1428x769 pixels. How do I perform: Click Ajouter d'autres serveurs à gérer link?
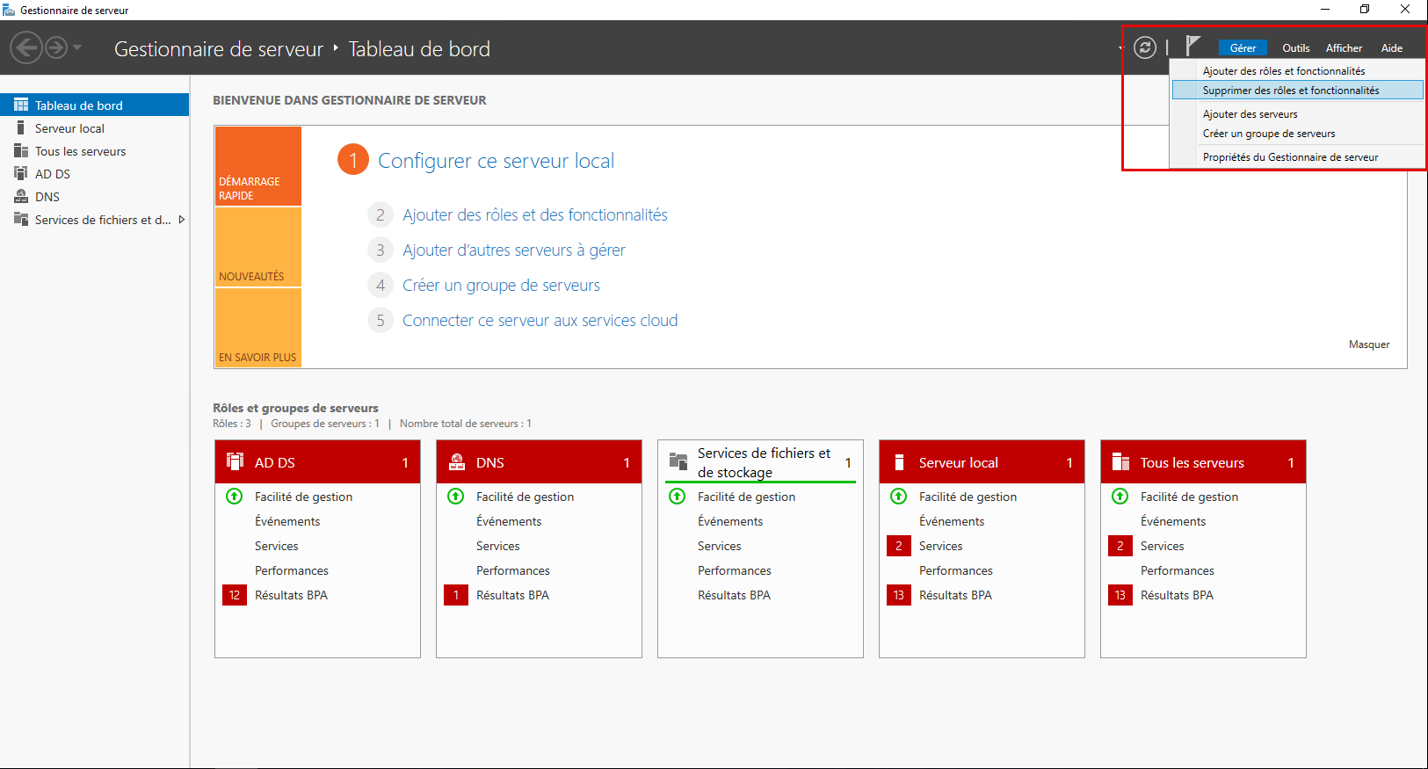513,250
